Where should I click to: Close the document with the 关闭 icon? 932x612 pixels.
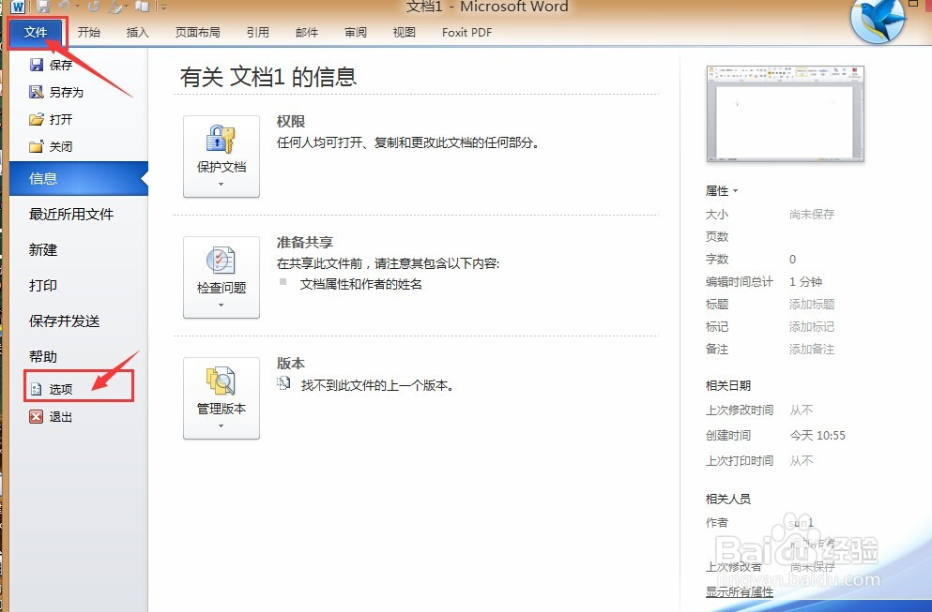pos(37,146)
